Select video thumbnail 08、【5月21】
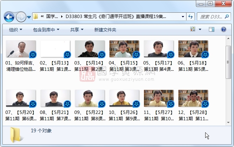 55,98
